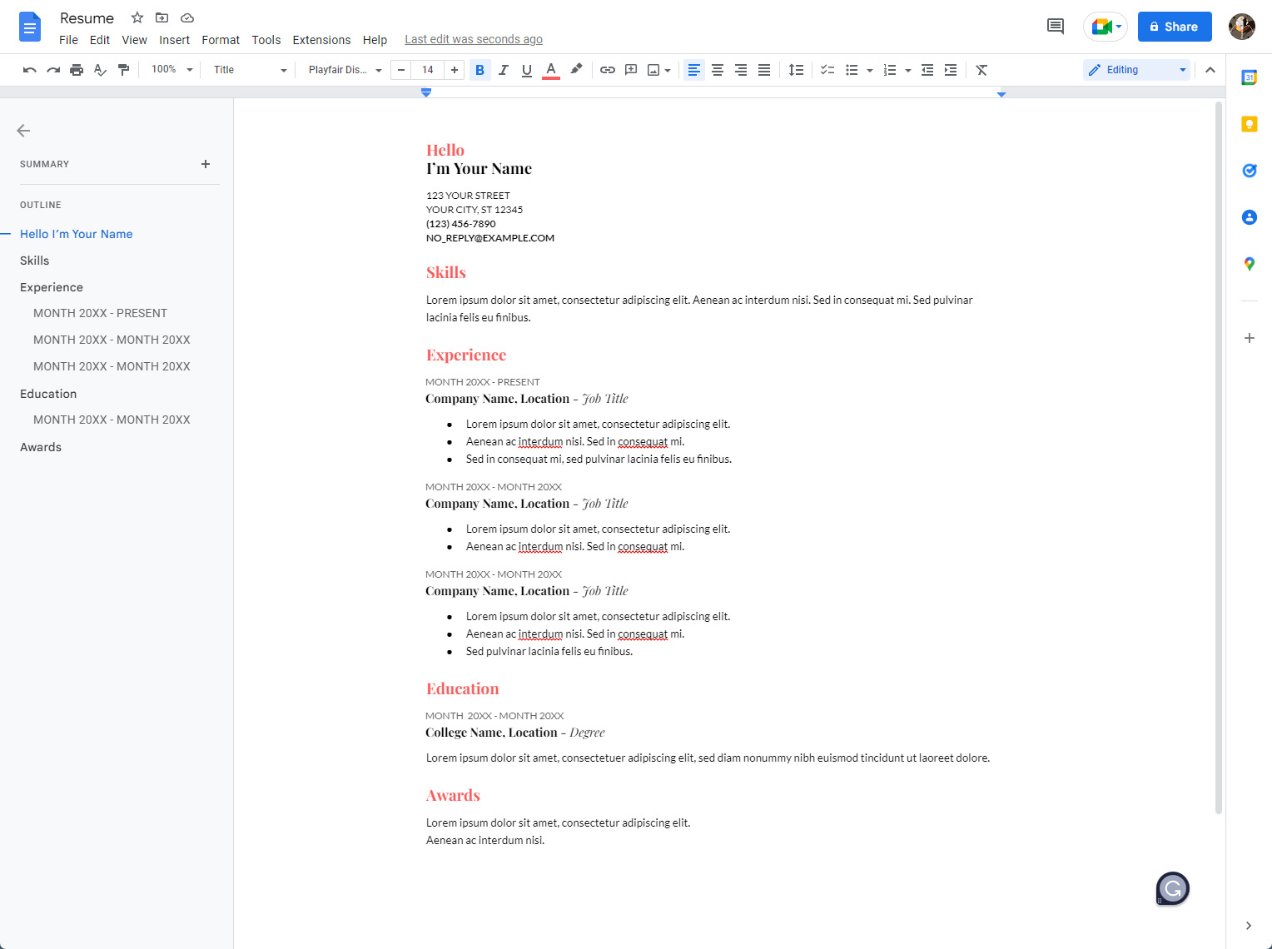Open the 'Last edit was seconds ago' link
Image resolution: width=1272 pixels, height=949 pixels.
point(473,39)
